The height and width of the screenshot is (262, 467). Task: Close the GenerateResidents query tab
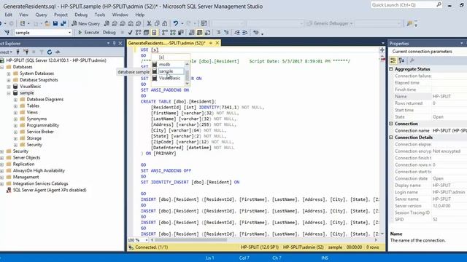click(217, 43)
